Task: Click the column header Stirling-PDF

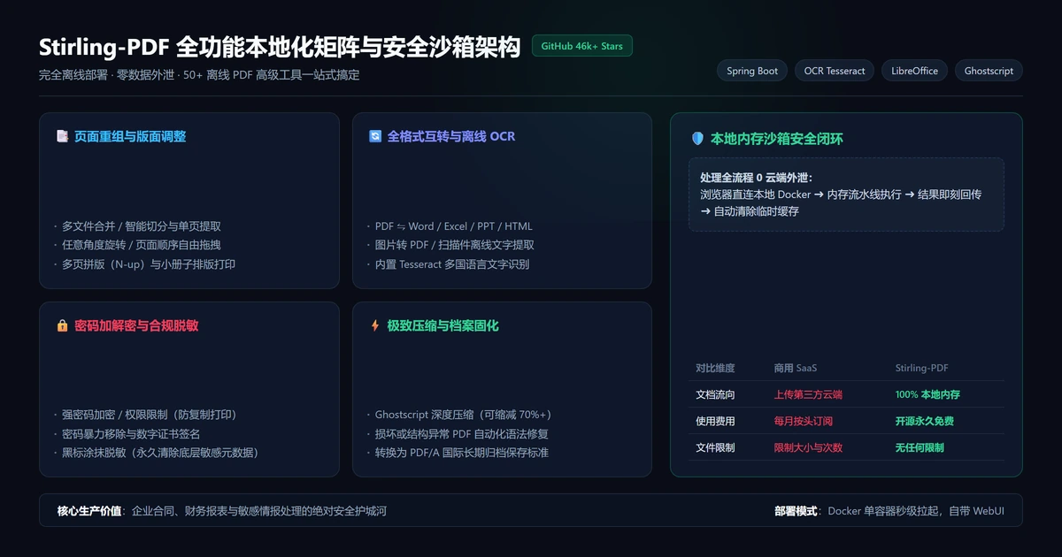Action: tap(922, 368)
